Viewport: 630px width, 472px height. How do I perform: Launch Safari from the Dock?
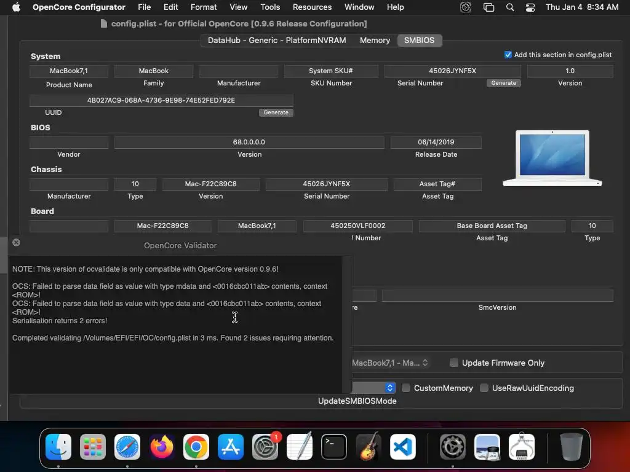click(x=127, y=447)
